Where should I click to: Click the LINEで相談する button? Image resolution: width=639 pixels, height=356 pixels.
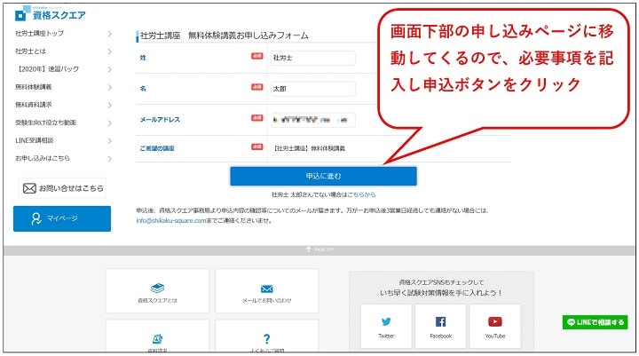pos(595,322)
